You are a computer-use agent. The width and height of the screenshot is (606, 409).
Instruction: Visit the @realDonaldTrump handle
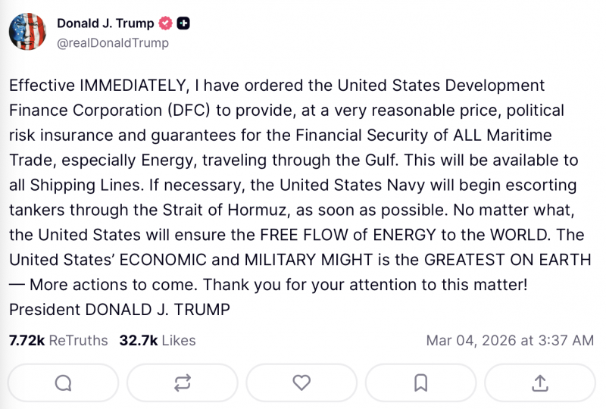(x=113, y=43)
